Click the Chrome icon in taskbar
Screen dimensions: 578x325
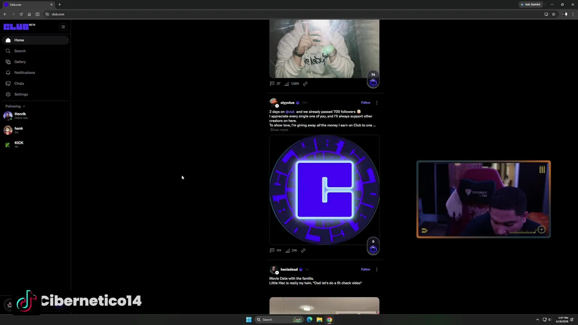point(329,320)
